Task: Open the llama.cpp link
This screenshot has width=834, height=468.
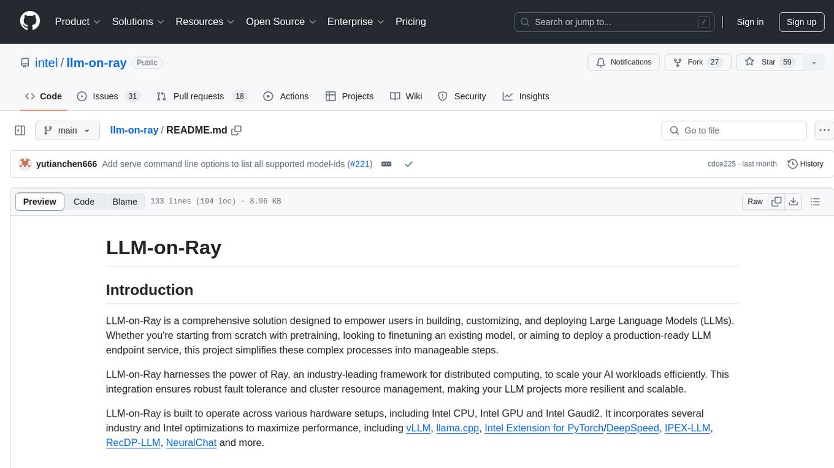Action: point(457,428)
